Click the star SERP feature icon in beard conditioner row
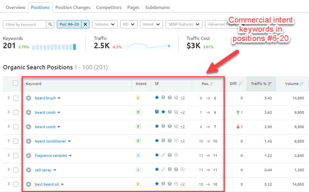The image size is (309, 192). coord(157,140)
